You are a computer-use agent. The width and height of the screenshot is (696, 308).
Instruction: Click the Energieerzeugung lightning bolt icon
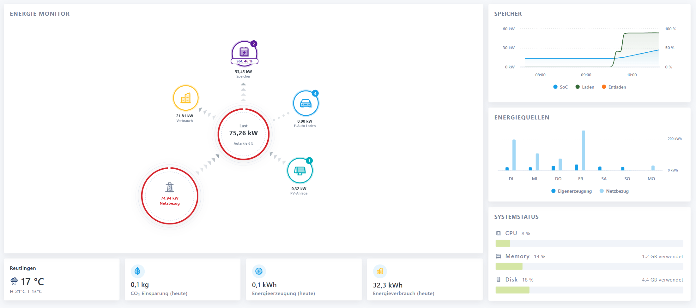click(259, 271)
